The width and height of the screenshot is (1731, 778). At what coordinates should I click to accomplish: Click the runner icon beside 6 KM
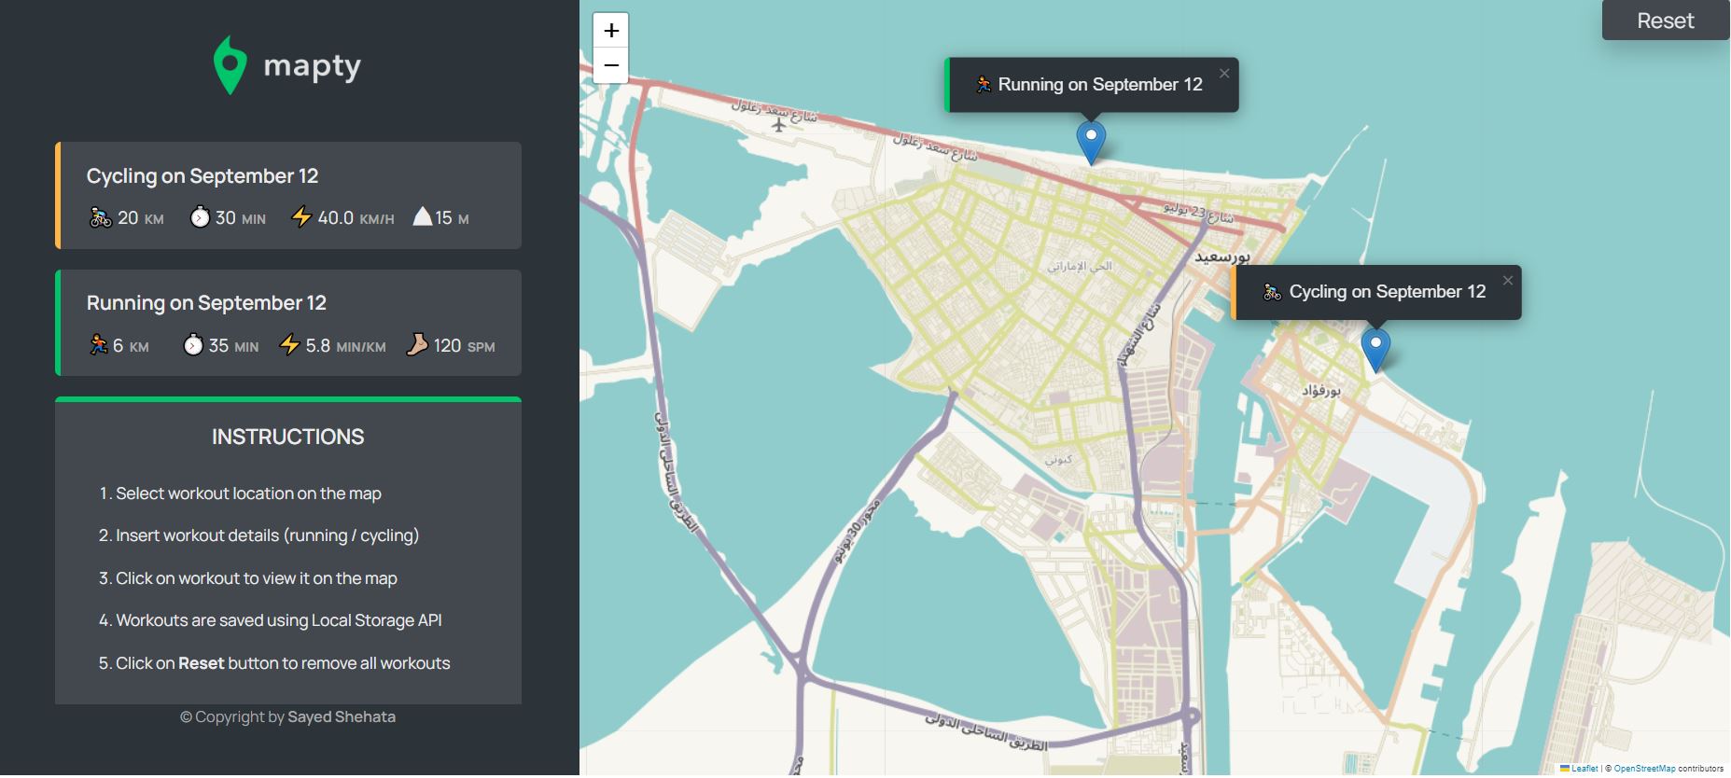(x=98, y=345)
